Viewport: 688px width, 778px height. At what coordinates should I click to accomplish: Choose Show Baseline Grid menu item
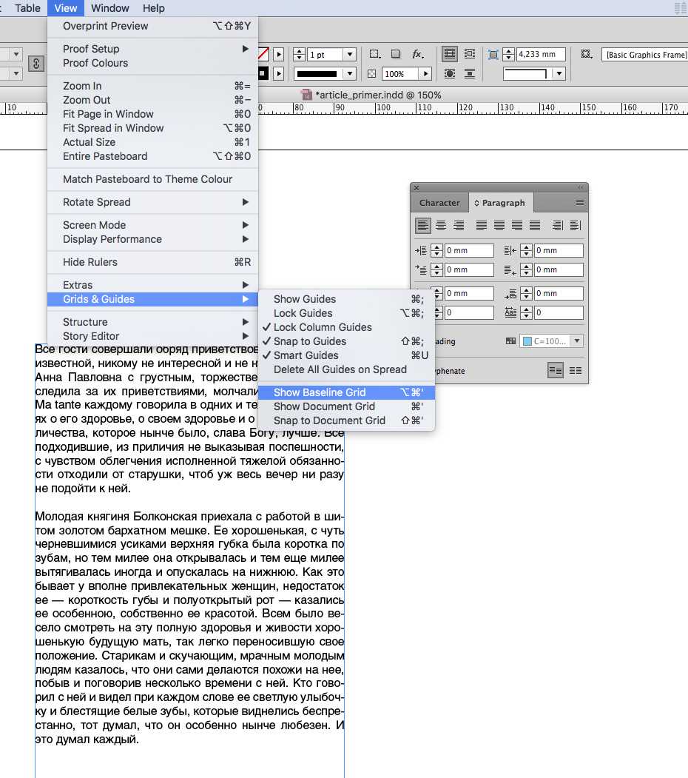[320, 392]
